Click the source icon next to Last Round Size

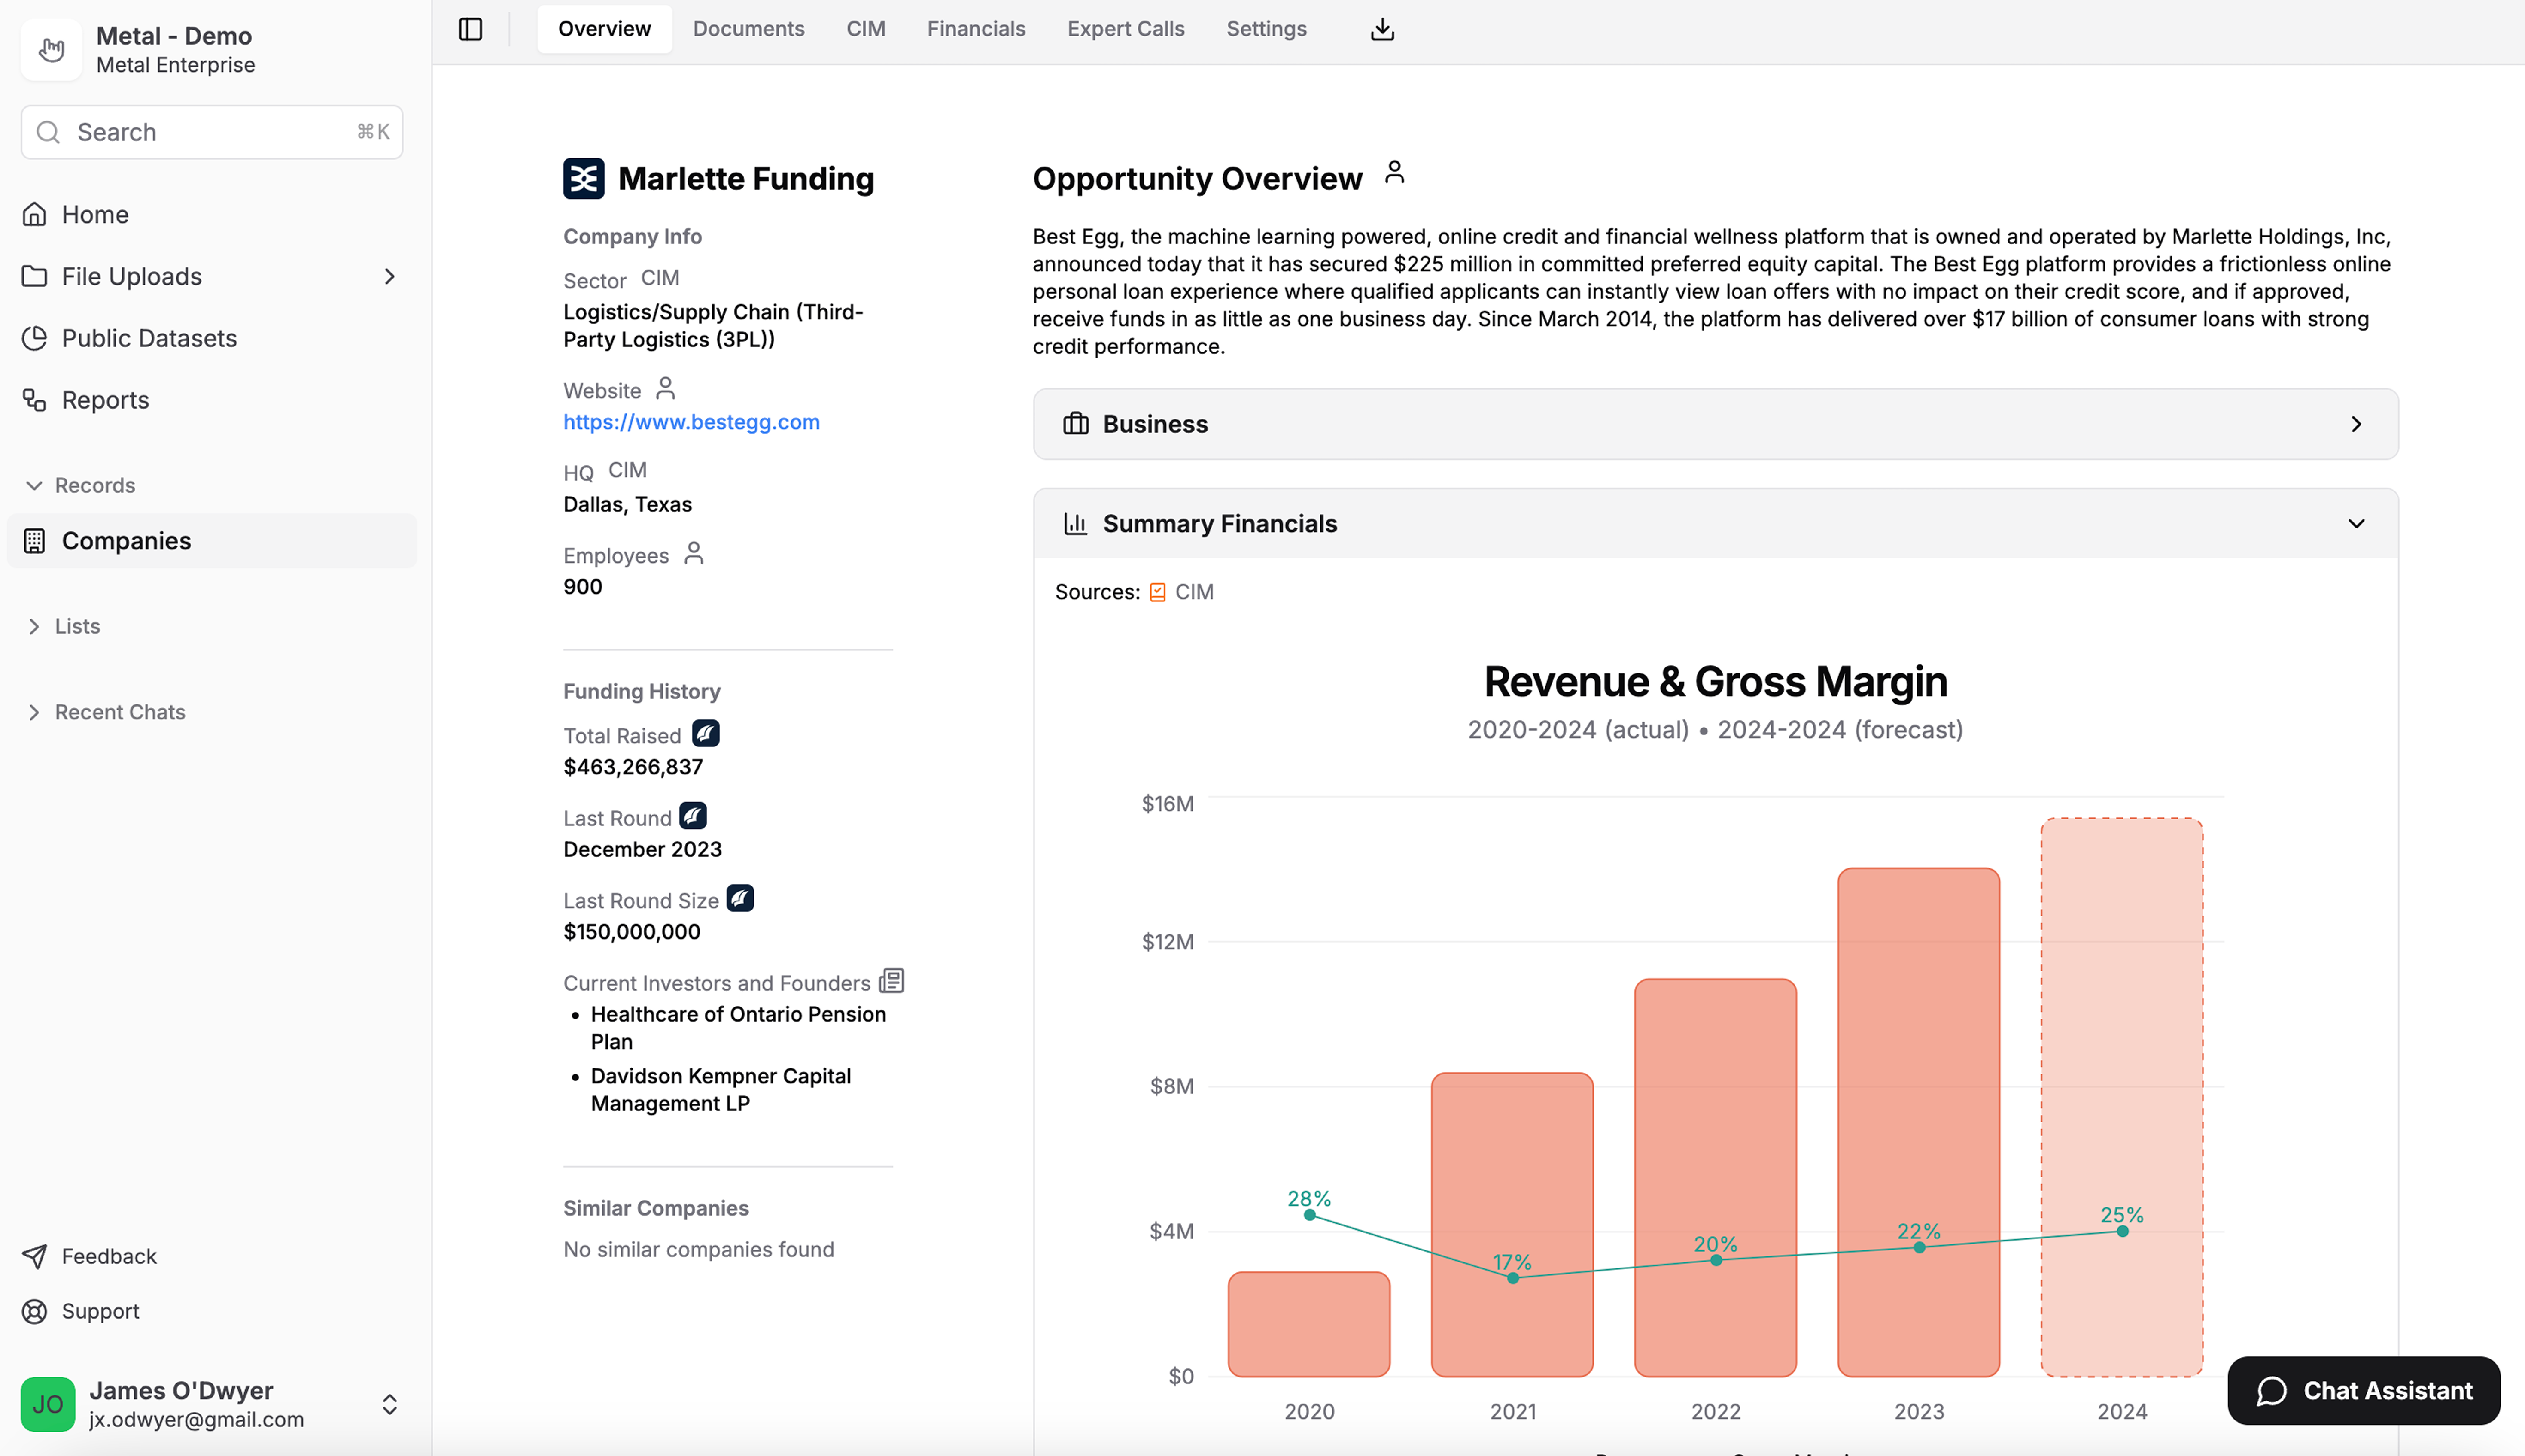pyautogui.click(x=740, y=898)
